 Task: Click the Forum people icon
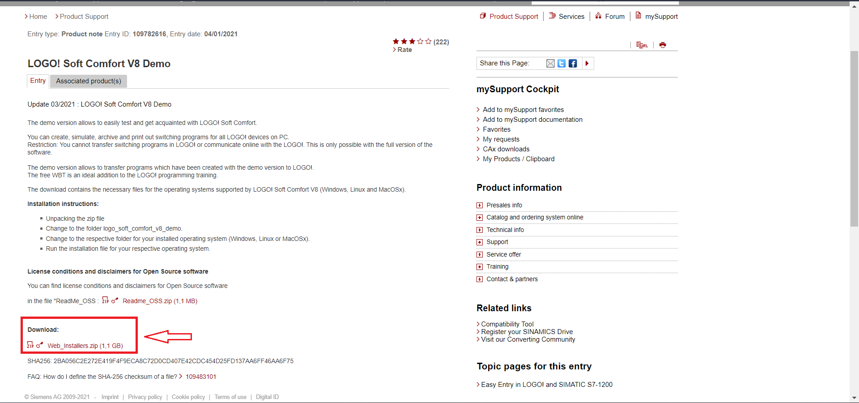coord(598,16)
